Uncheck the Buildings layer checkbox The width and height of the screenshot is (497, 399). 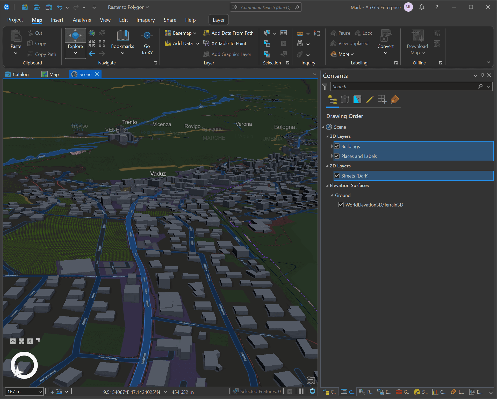[337, 146]
